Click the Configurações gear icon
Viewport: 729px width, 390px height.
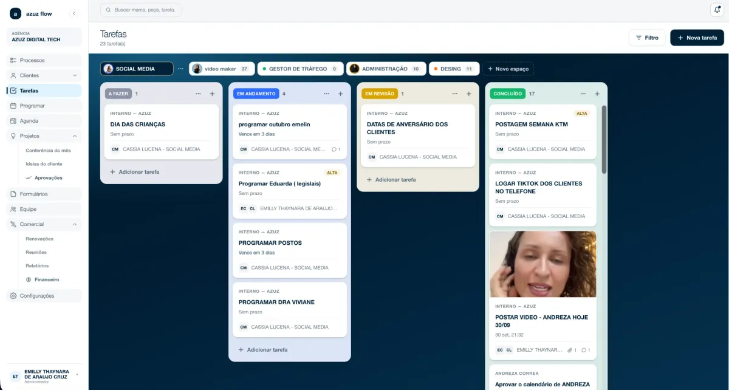pos(13,296)
